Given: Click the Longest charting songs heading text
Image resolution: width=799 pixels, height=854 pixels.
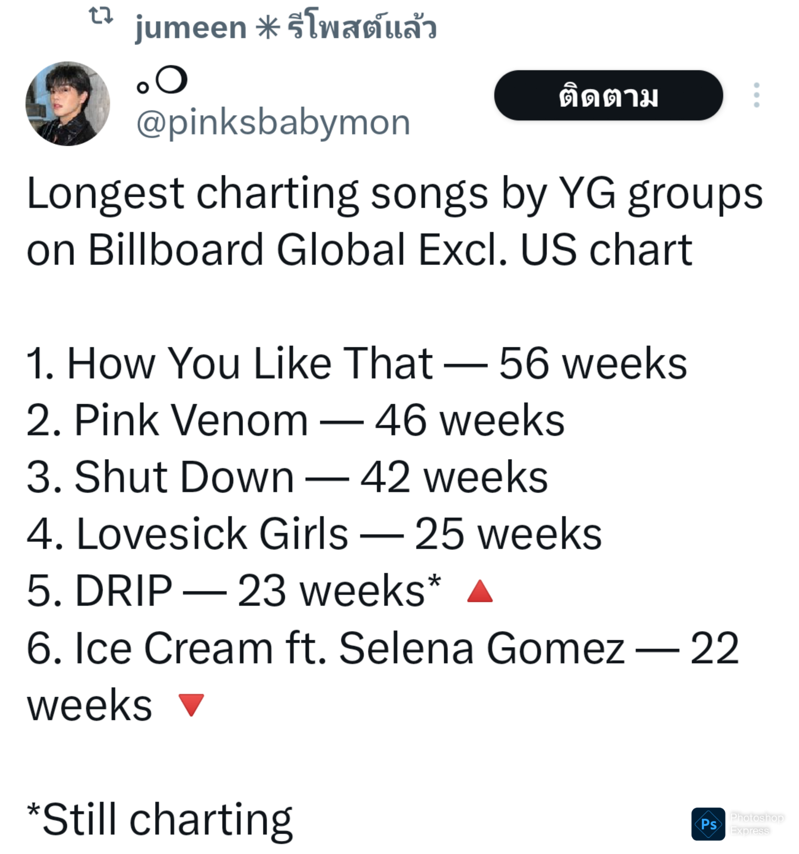Looking at the screenshot, I should [x=395, y=222].
